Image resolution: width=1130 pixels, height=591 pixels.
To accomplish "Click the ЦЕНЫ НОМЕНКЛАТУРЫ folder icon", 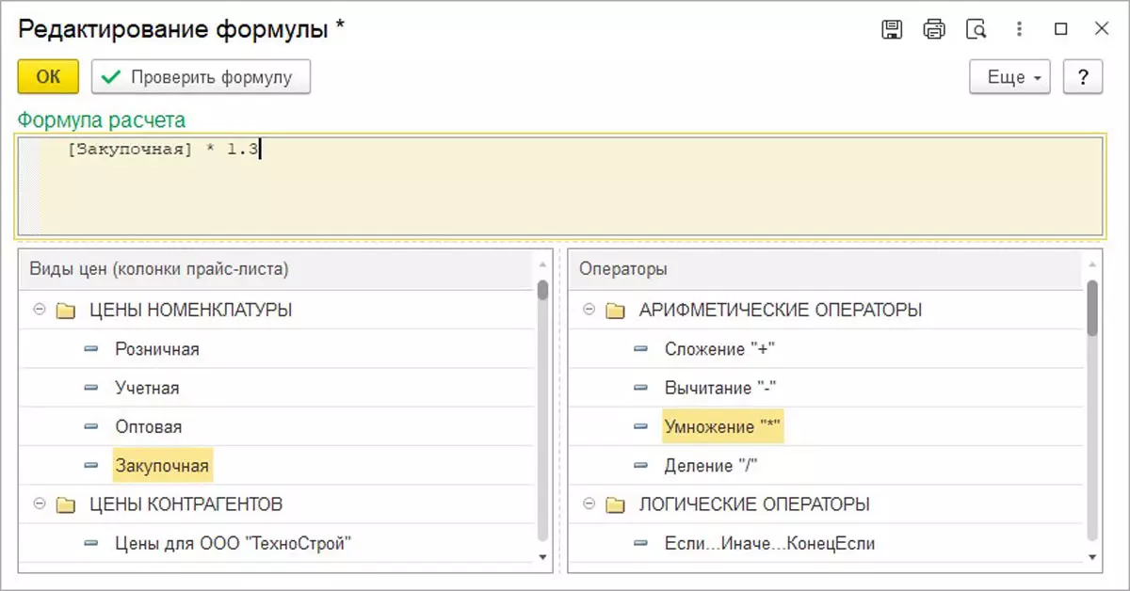I will [66, 311].
